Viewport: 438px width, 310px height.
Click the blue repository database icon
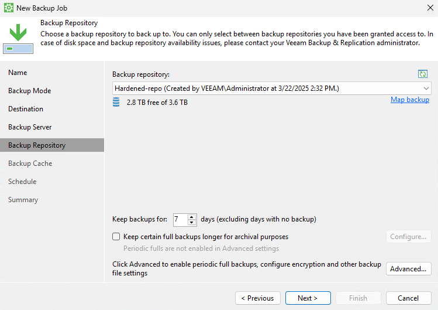click(x=116, y=102)
